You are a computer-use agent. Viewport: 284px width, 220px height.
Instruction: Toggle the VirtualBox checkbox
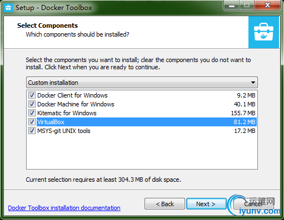point(32,122)
